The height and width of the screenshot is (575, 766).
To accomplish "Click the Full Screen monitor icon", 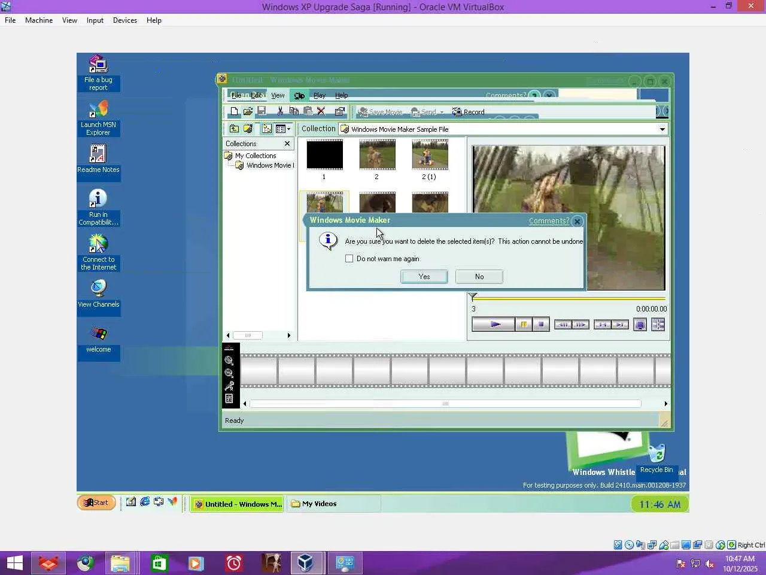I will click(x=640, y=325).
